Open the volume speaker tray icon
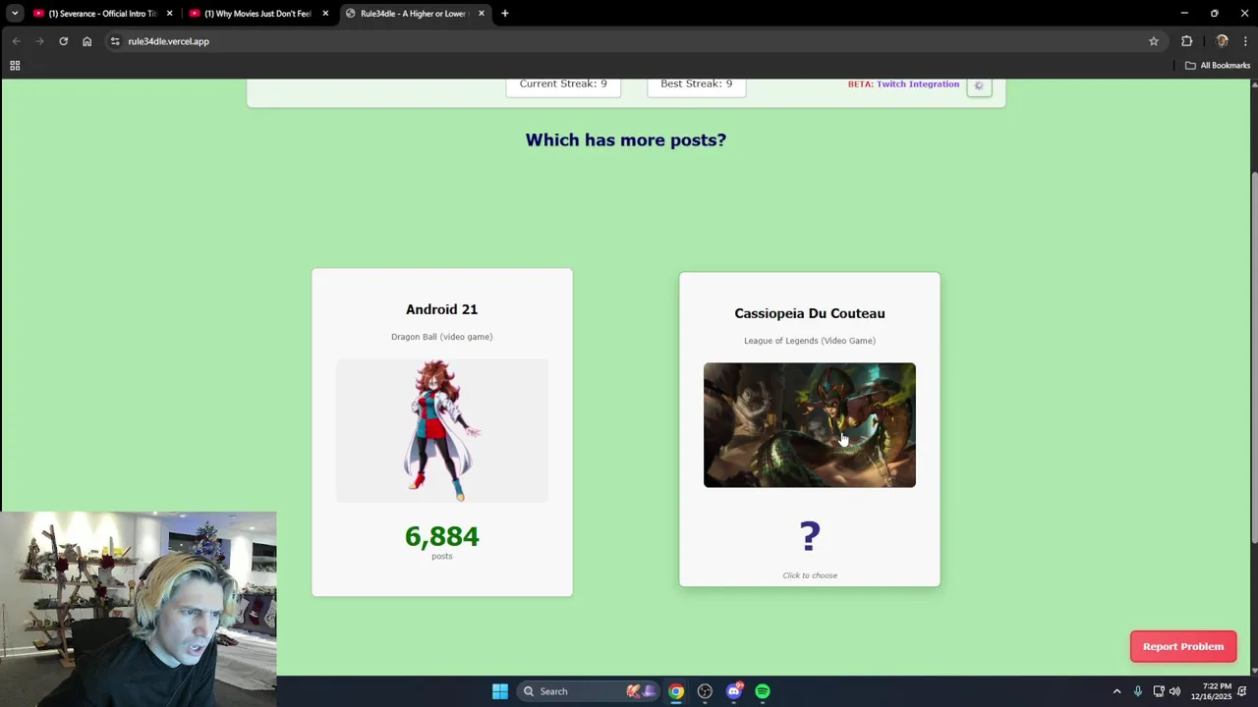The height and width of the screenshot is (707, 1258). point(1174,691)
